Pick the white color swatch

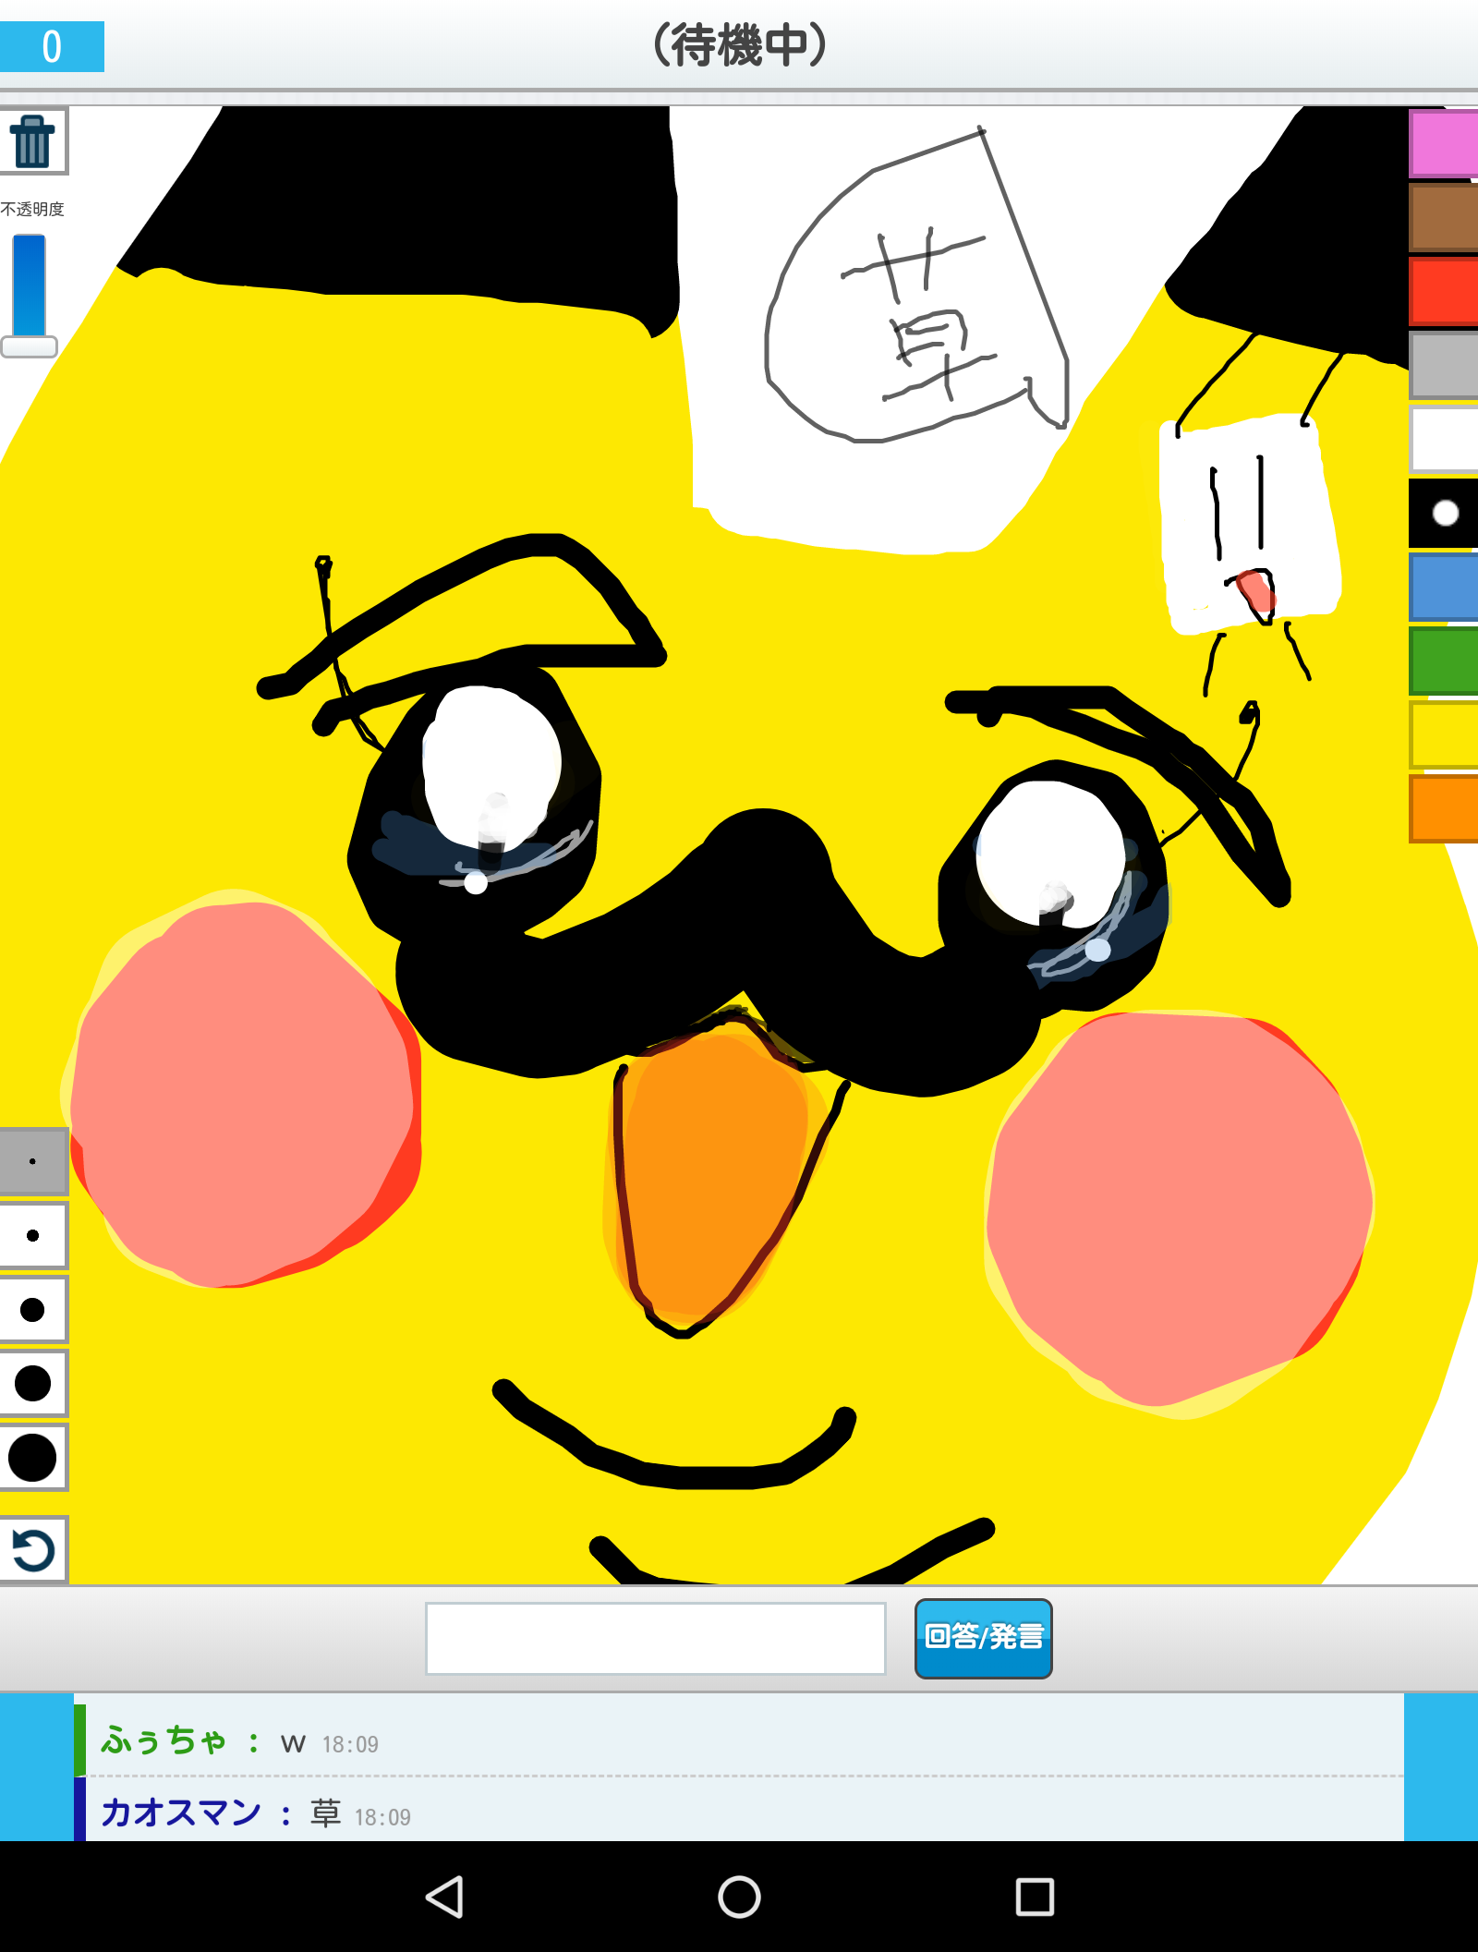(1444, 439)
